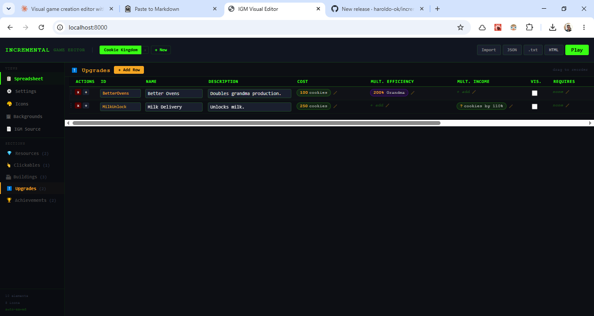This screenshot has height=316, width=594.
Task: Delete the BetterOvens row with red x
Action: (x=78, y=92)
